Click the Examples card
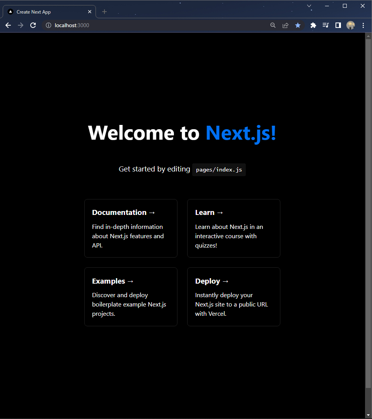 tap(131, 297)
